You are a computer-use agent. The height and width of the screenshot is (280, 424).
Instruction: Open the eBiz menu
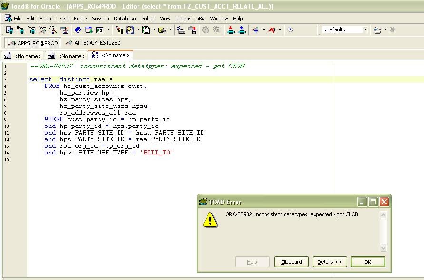click(x=201, y=19)
